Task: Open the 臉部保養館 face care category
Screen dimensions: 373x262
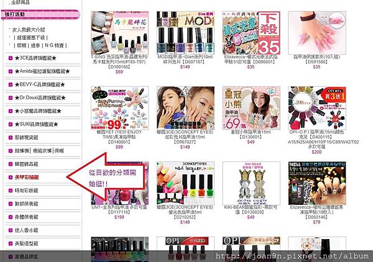Action: [26, 204]
